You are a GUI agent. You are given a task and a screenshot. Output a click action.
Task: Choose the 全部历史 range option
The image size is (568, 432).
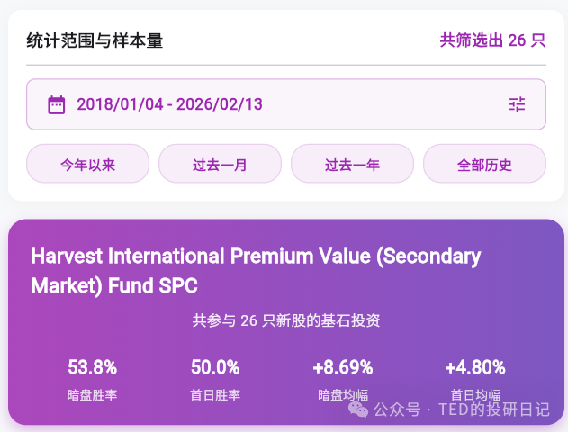pyautogui.click(x=484, y=164)
